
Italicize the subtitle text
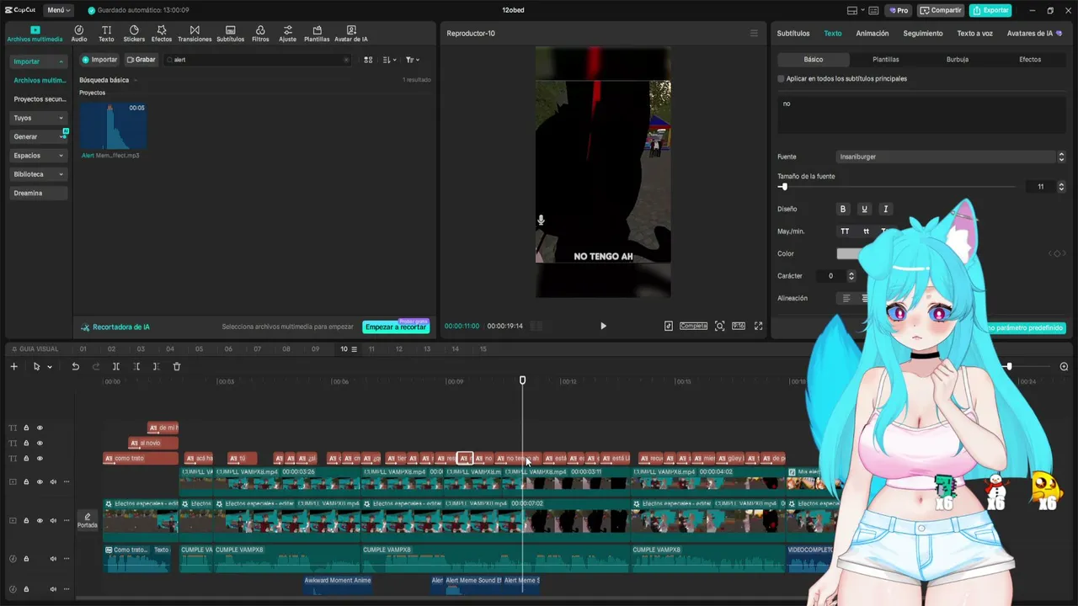885,209
